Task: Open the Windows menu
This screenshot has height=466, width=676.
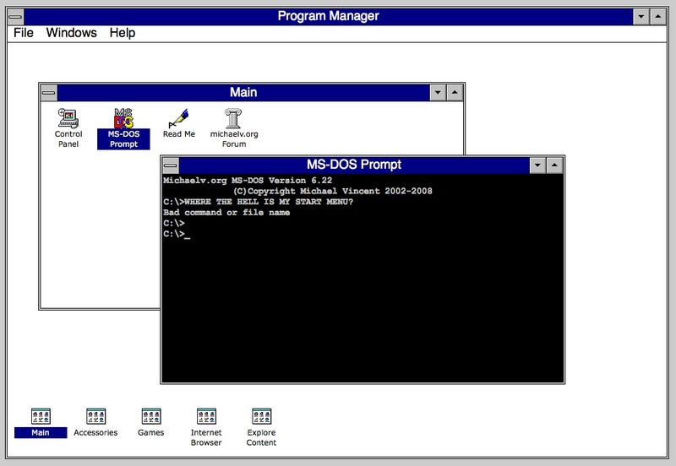Action: [71, 33]
